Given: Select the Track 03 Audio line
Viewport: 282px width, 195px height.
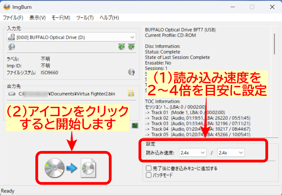Looking at the screenshot, I should coord(198,123).
